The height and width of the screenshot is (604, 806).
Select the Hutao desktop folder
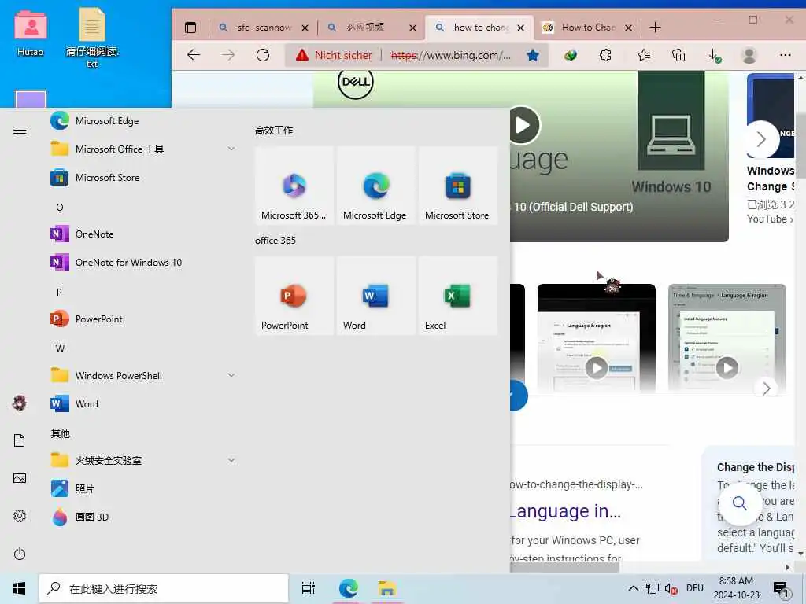pos(31,34)
